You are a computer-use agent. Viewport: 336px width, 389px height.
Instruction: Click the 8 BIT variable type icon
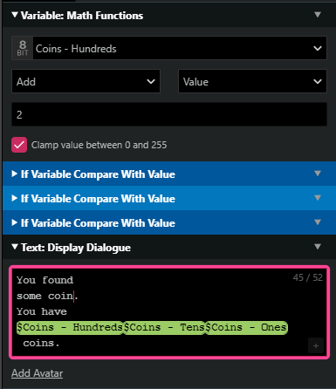[x=23, y=48]
